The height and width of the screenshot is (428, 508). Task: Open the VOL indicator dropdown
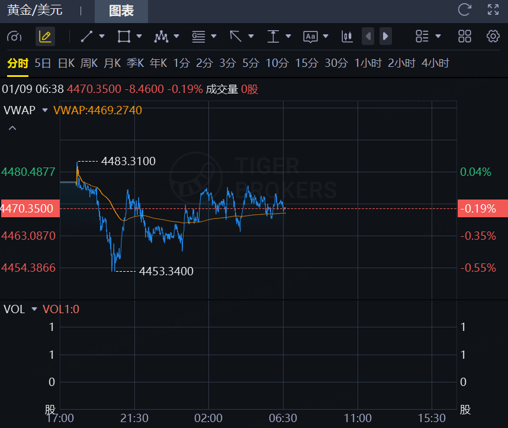pyautogui.click(x=34, y=309)
